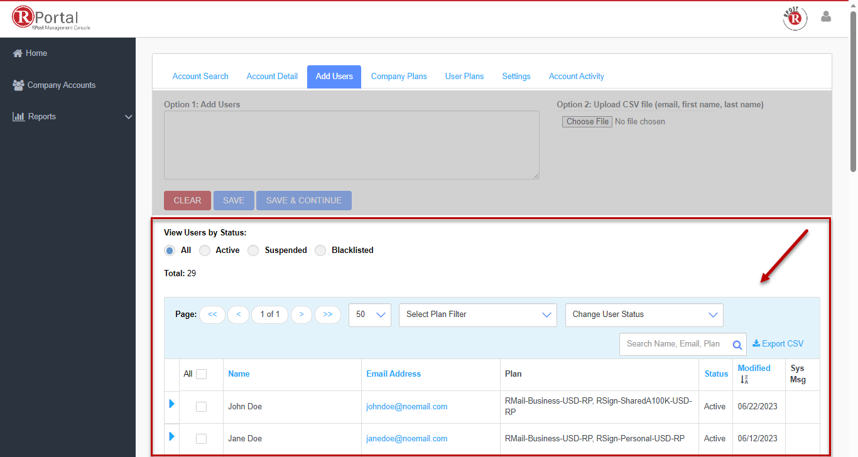
Task: Go to the first page of users
Action: pyautogui.click(x=212, y=315)
